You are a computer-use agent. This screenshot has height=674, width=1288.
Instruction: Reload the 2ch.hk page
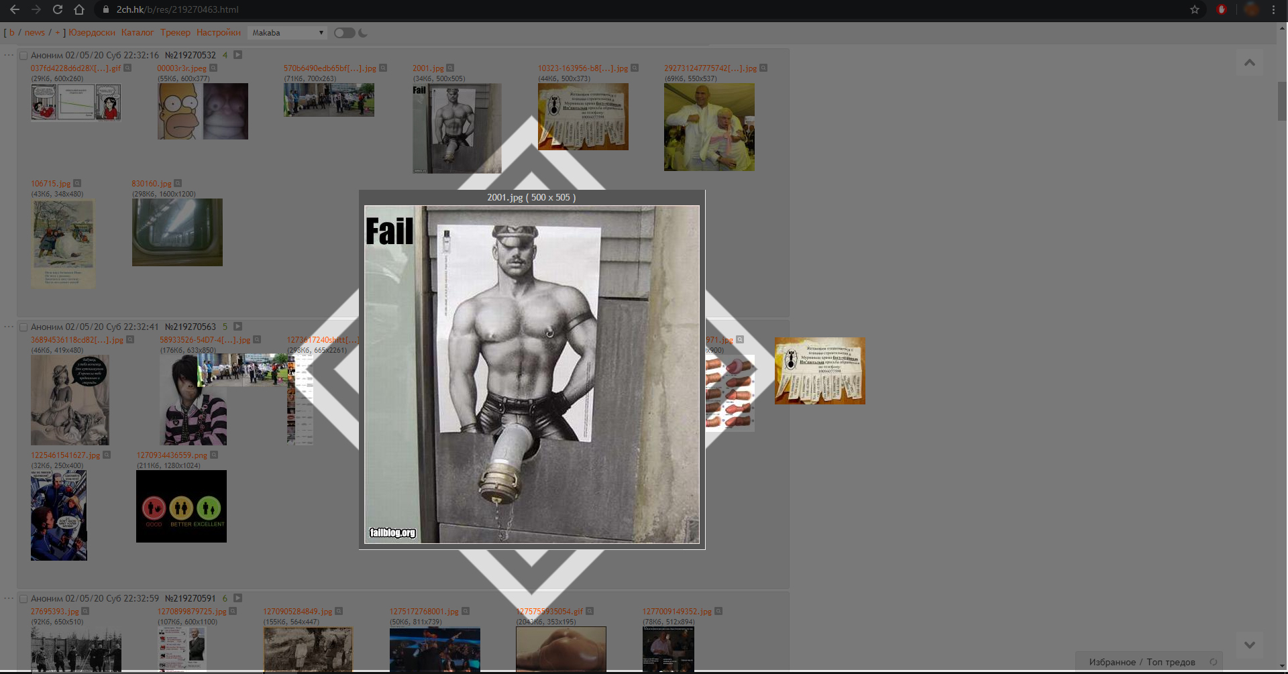pyautogui.click(x=58, y=9)
